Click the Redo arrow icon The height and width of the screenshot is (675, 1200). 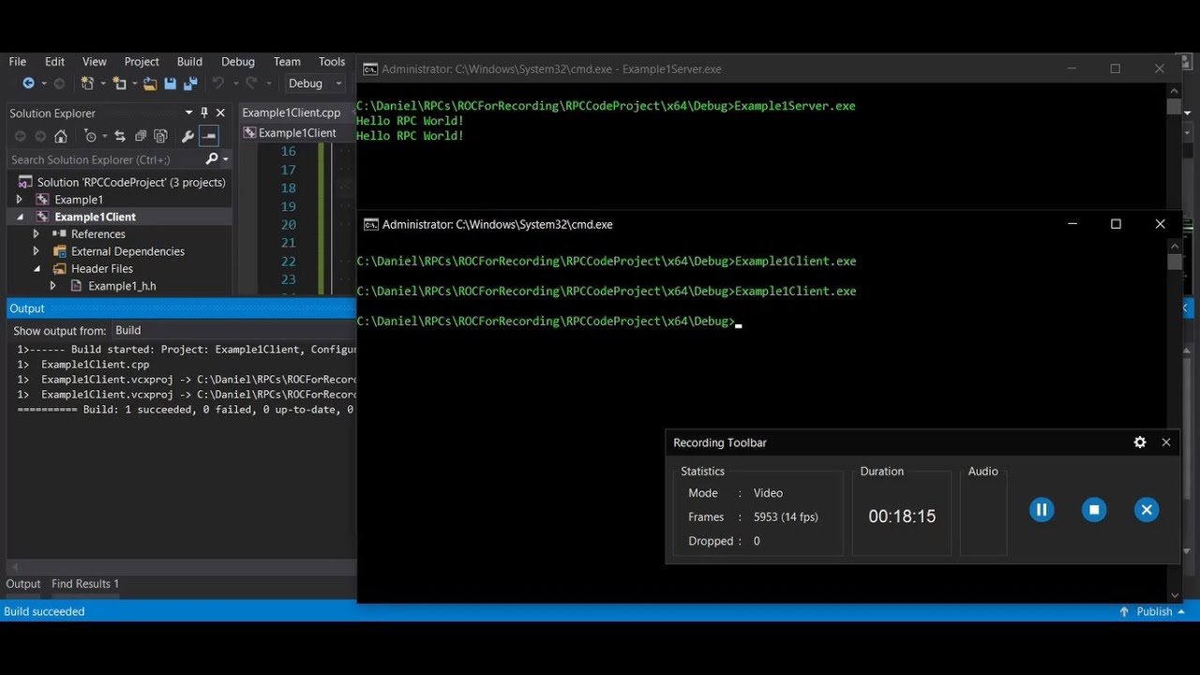click(x=250, y=83)
